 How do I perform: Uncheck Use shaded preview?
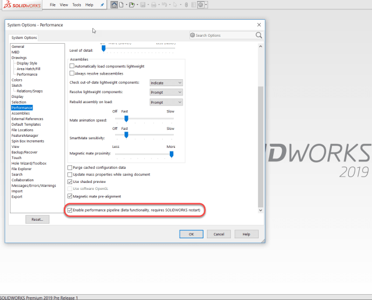[70, 182]
